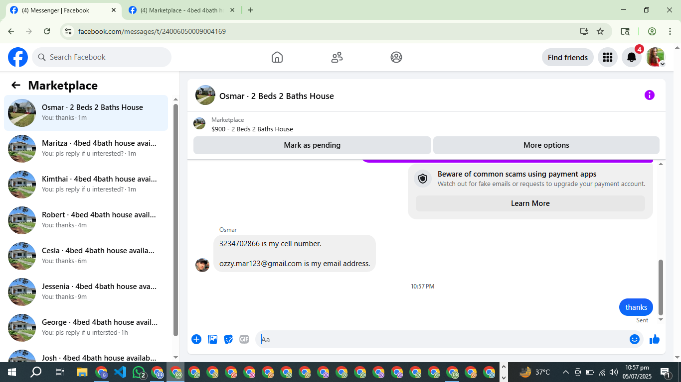Open Osmar 2 Beds 2 Baths conversation
Viewport: 681px width, 382px height.
click(x=86, y=113)
